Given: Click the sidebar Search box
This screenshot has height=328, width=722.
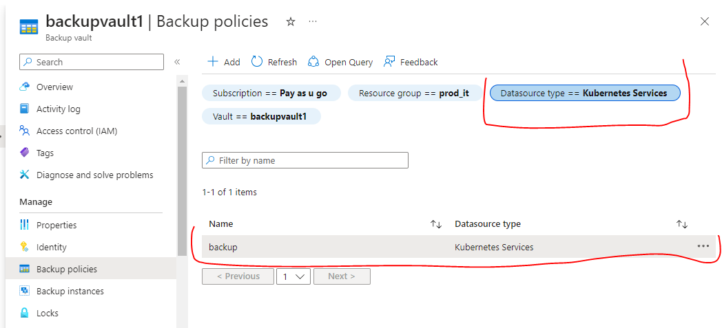Looking at the screenshot, I should (x=92, y=62).
